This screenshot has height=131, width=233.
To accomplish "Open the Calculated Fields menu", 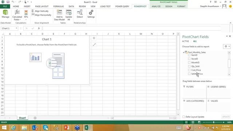I will click(x=17, y=15).
